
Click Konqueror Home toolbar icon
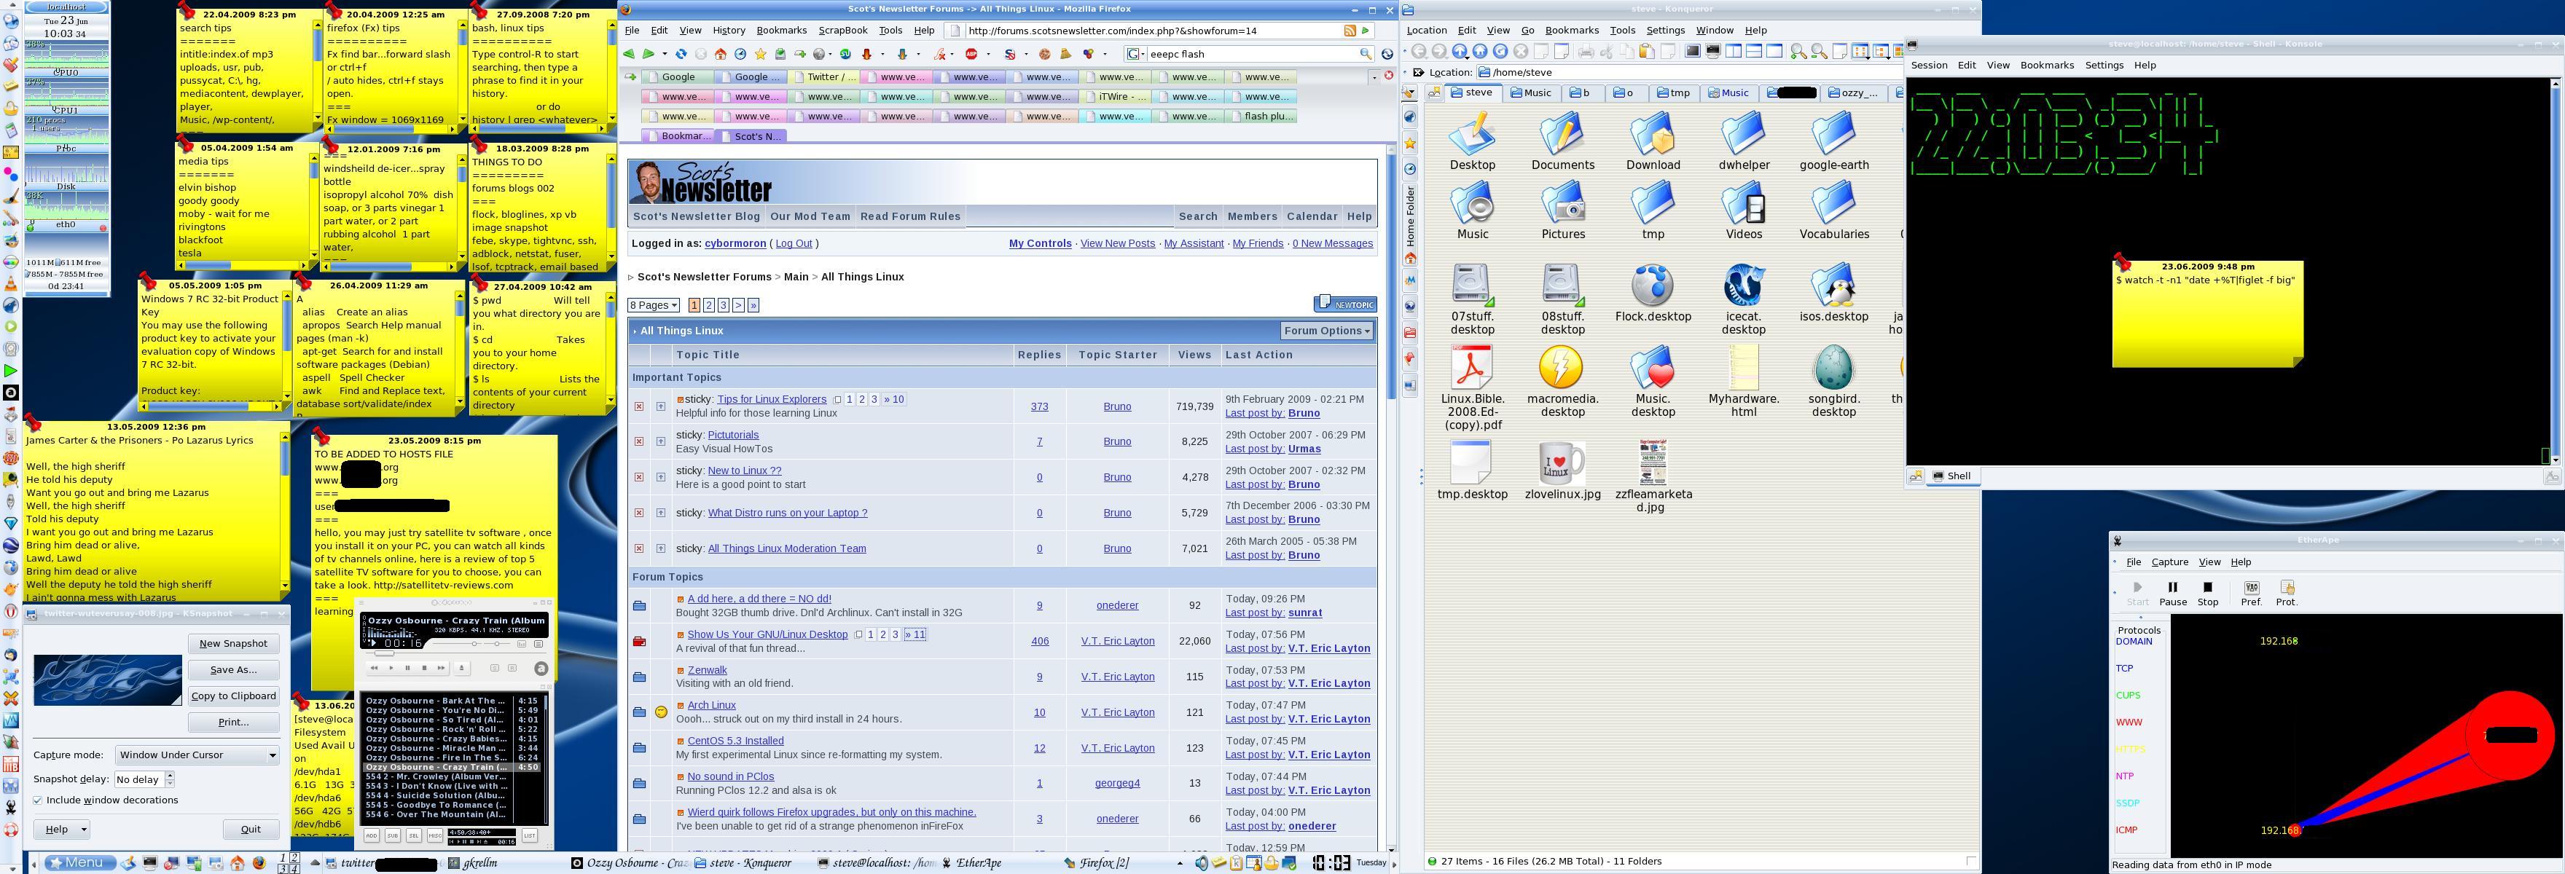tap(1481, 51)
